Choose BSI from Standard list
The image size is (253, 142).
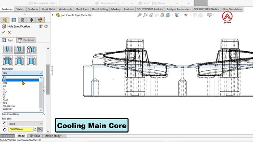click(21, 80)
